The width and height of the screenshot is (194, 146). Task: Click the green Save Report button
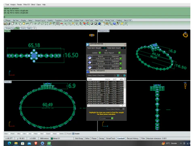coord(119,53)
